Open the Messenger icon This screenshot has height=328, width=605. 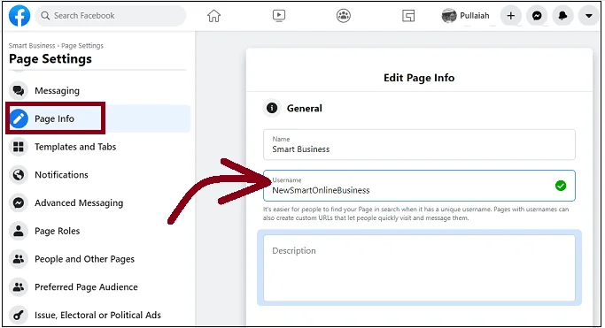point(537,16)
